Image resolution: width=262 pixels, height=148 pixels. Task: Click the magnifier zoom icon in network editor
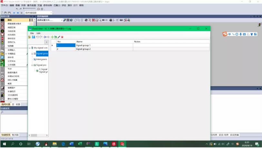(100, 20)
